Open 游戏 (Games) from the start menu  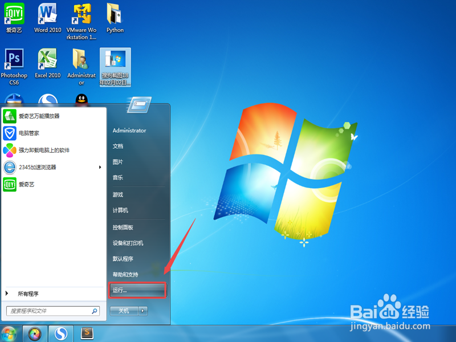pyautogui.click(x=118, y=194)
